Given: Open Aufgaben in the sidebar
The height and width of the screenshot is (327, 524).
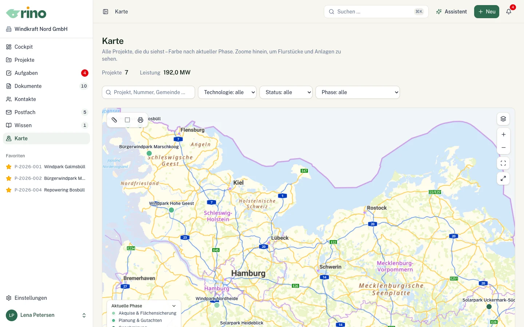Looking at the screenshot, I should coord(46,73).
